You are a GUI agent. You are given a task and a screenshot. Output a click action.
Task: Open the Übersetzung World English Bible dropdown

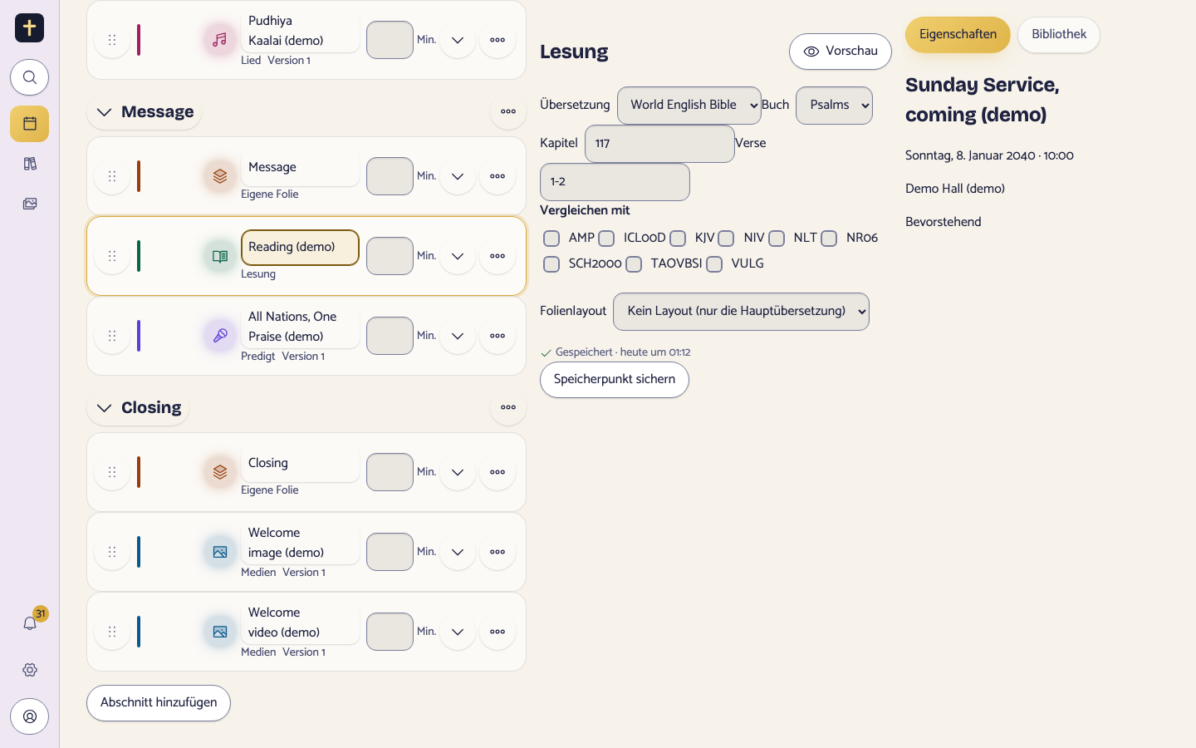click(x=689, y=106)
